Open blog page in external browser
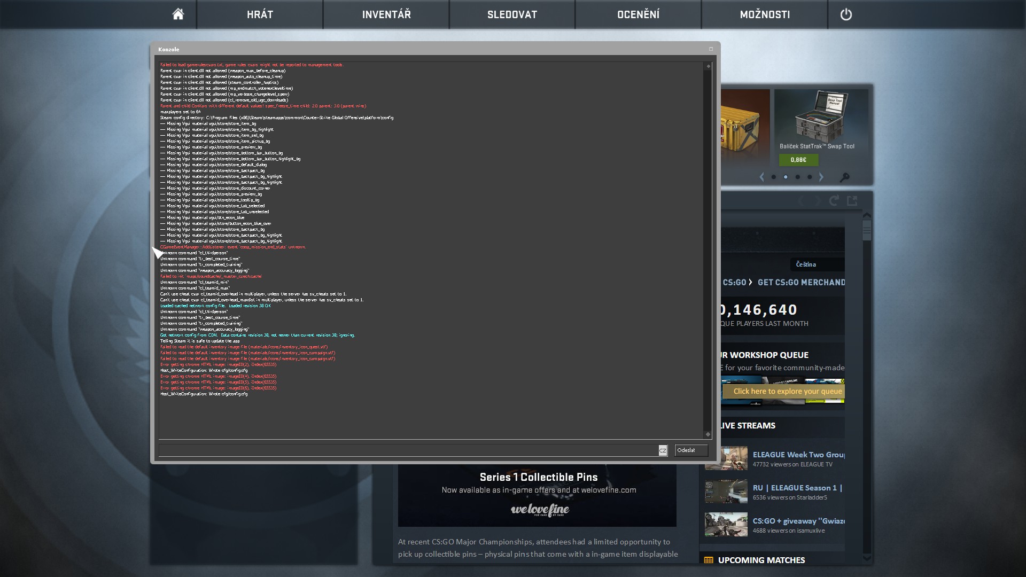 pyautogui.click(x=852, y=201)
